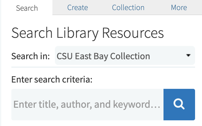Click the magnifying glass search icon

179,104
